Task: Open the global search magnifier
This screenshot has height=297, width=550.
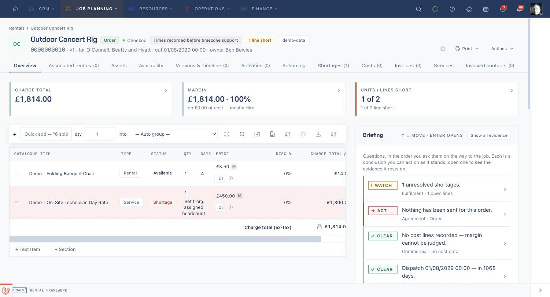Action: (418, 9)
